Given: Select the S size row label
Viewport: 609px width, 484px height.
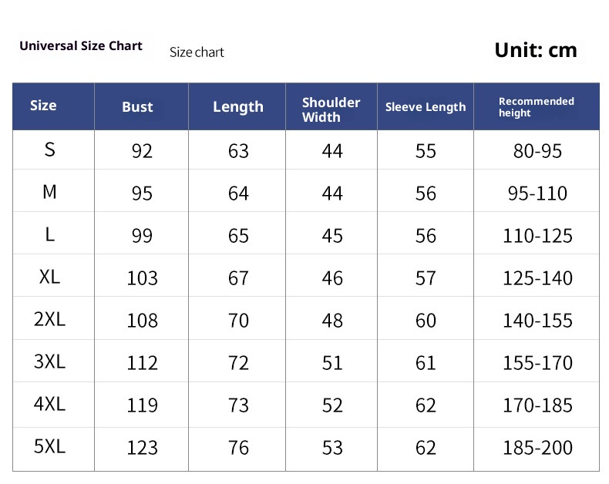Looking at the screenshot, I should click(49, 150).
